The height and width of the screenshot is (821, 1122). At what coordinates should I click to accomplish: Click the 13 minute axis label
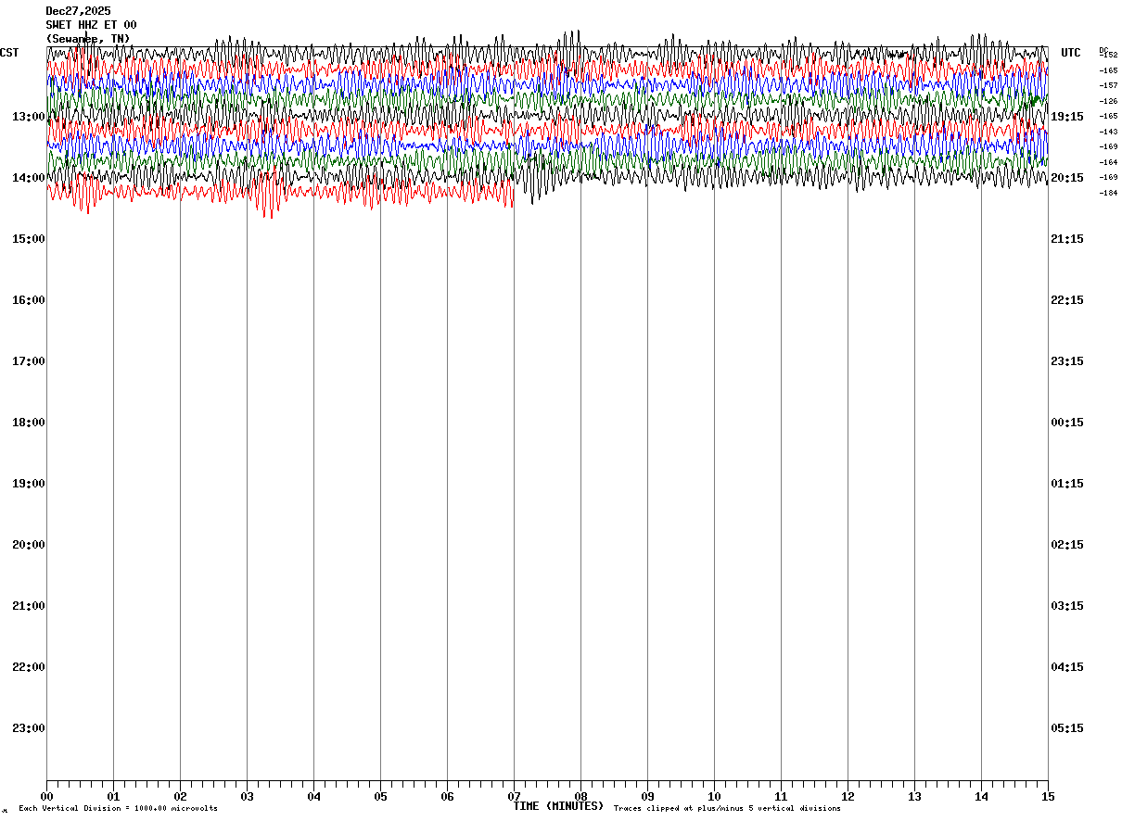click(914, 797)
